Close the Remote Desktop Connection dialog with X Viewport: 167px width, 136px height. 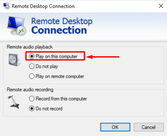[161, 6]
